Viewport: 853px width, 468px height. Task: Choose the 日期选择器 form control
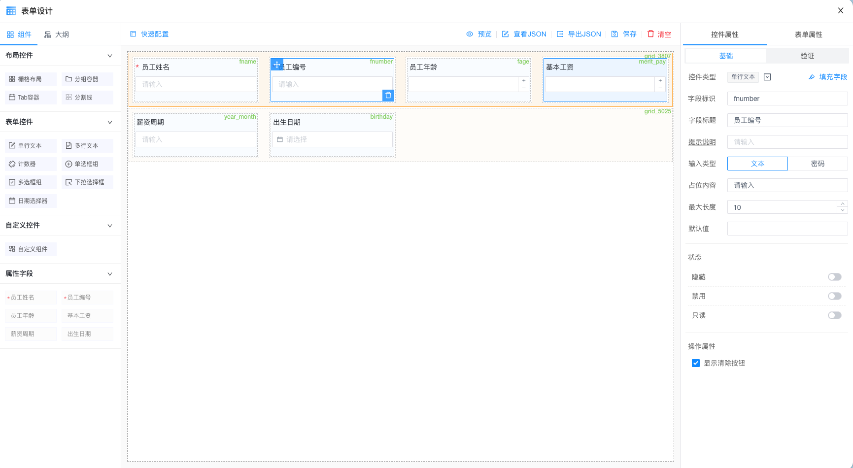pos(31,201)
